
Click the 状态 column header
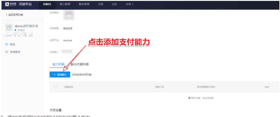(x=267, y=87)
